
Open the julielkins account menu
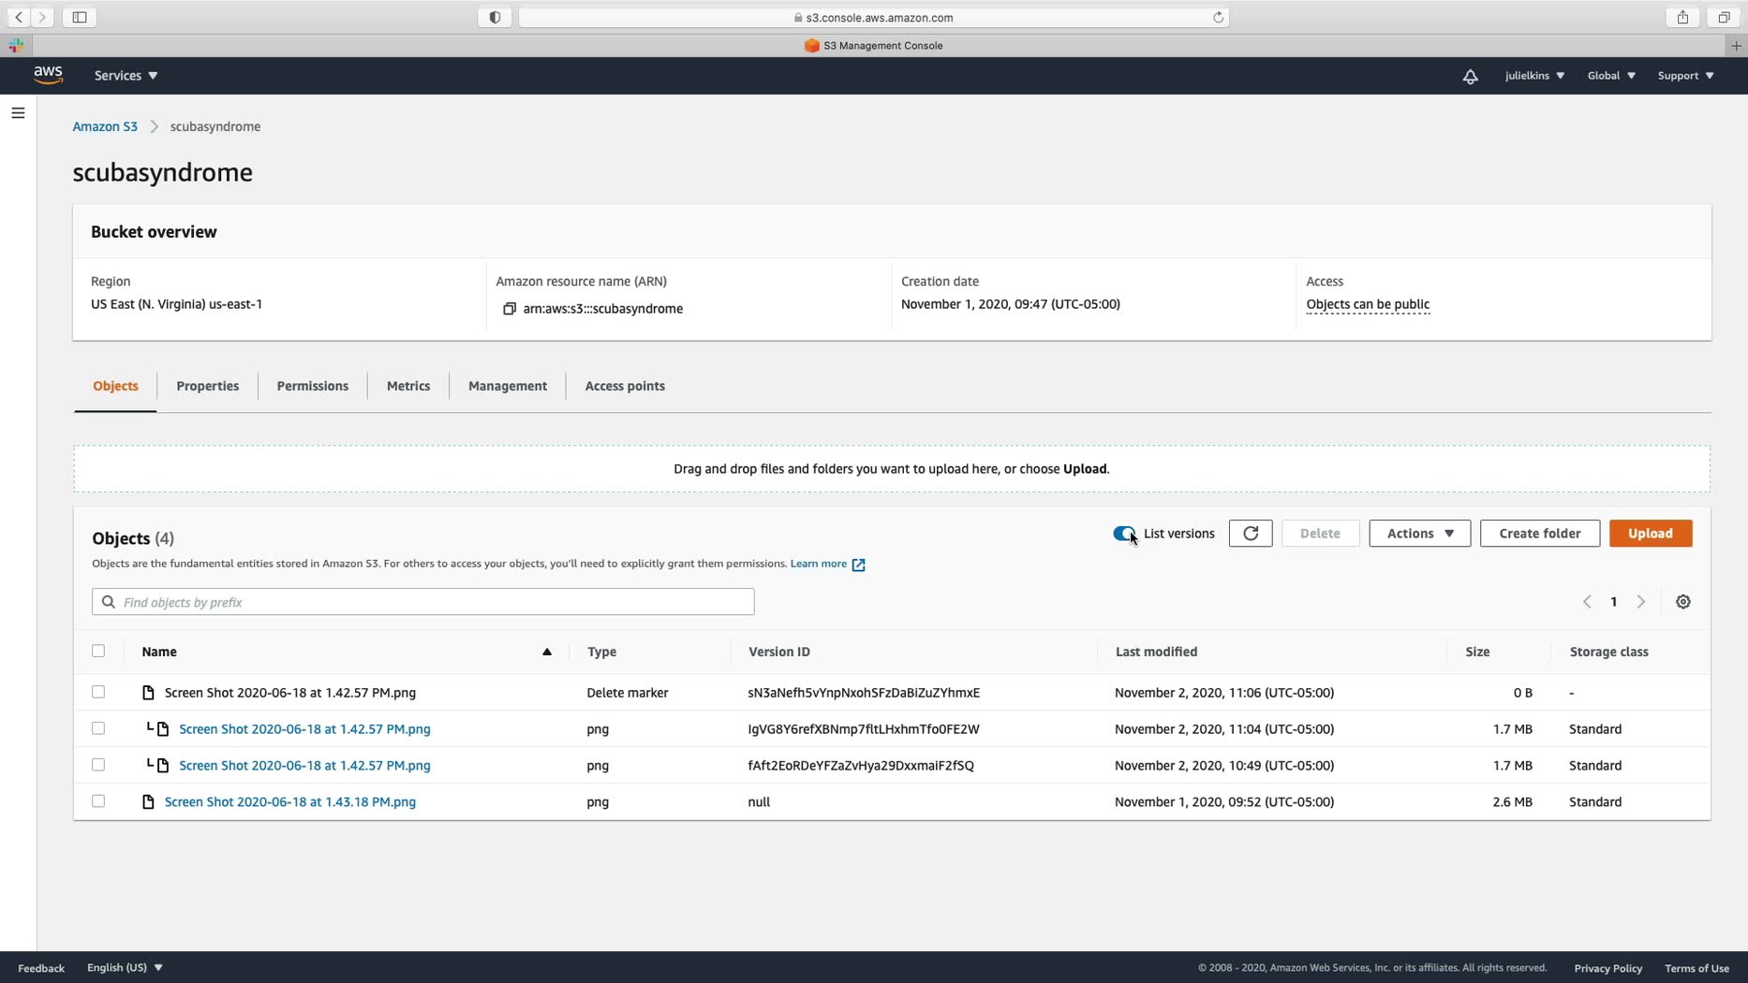click(1534, 76)
